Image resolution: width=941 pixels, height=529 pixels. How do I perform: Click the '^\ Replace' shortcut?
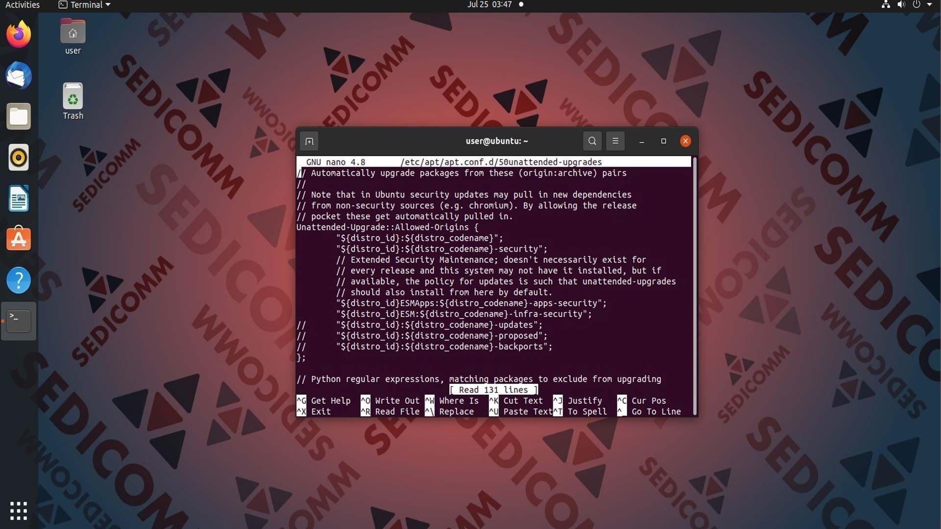click(449, 411)
